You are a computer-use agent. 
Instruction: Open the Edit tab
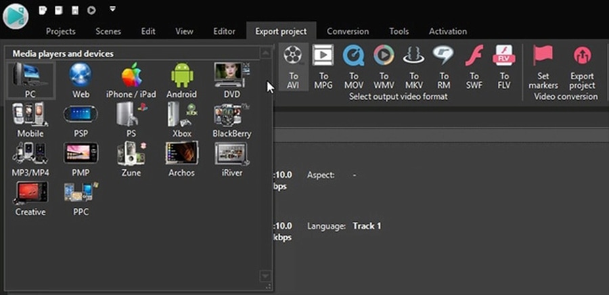[x=148, y=31]
